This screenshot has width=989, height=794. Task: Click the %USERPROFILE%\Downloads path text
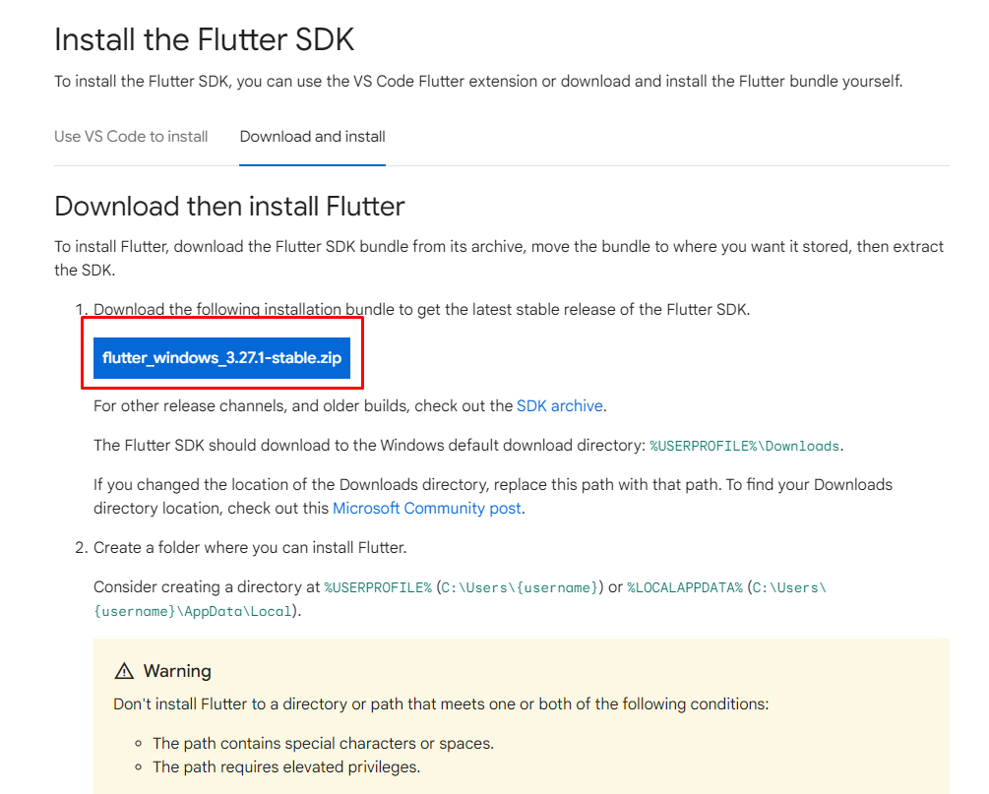(x=744, y=446)
